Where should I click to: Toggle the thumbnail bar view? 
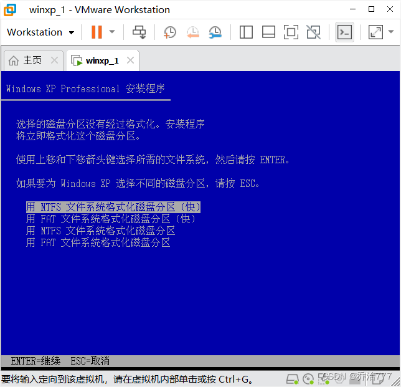click(268, 32)
